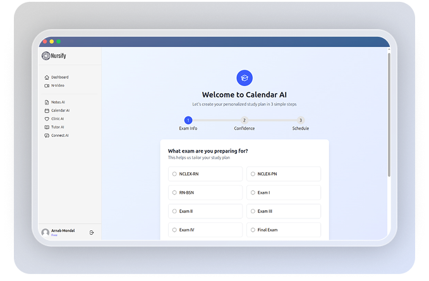Click the Dashboard home icon
429x281 pixels.
coord(47,77)
